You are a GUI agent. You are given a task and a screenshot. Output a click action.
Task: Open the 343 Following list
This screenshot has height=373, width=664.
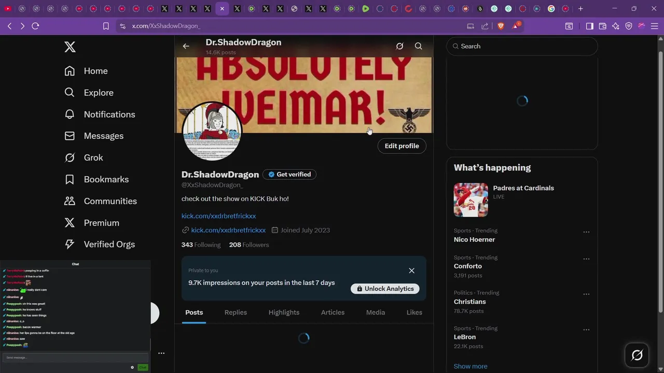pos(201,245)
